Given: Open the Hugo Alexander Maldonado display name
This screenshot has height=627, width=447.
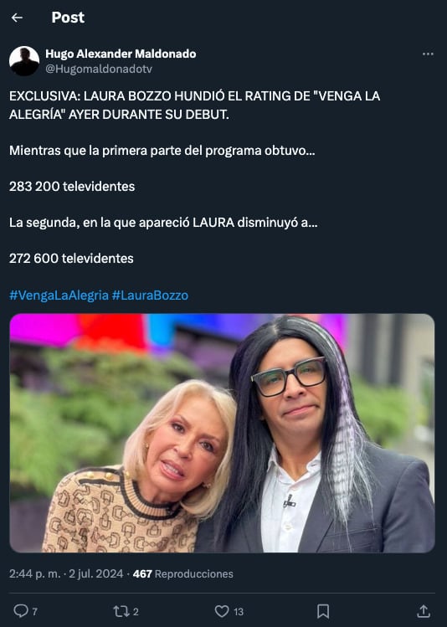Looking at the screenshot, I should pyautogui.click(x=121, y=54).
